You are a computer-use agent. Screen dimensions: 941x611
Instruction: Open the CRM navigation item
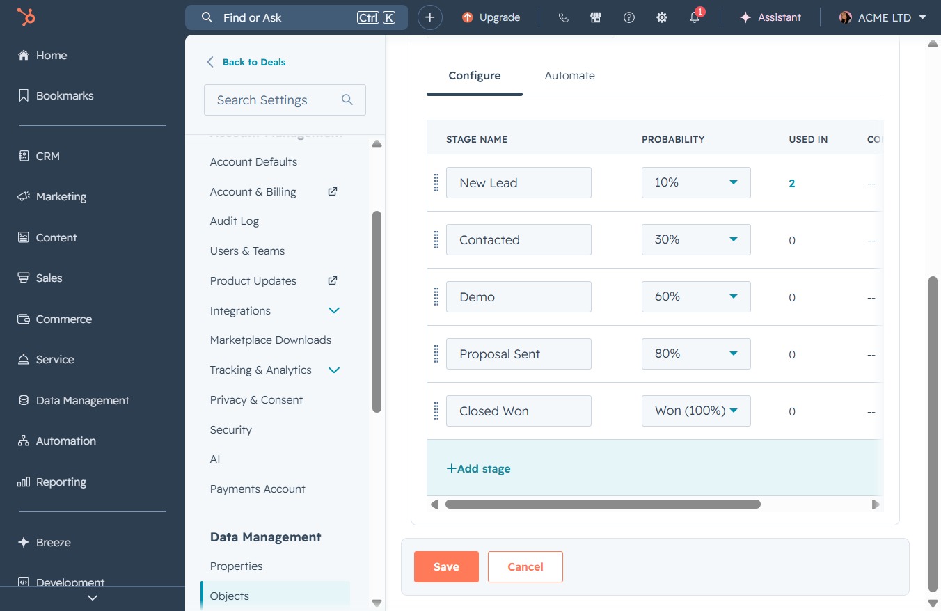tap(38, 156)
